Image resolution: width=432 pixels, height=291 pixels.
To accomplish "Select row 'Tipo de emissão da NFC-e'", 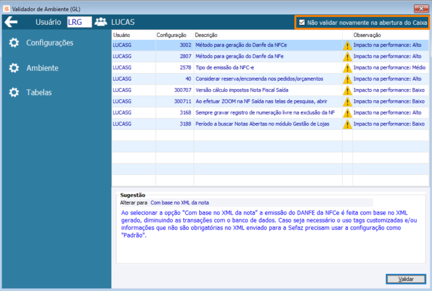I will point(271,68).
